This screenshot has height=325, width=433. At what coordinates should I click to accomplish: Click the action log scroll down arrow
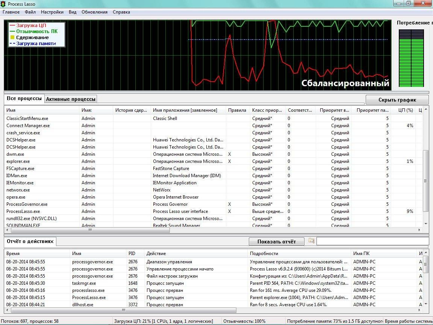425,304
